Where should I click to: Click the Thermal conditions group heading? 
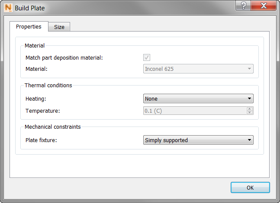click(x=48, y=85)
